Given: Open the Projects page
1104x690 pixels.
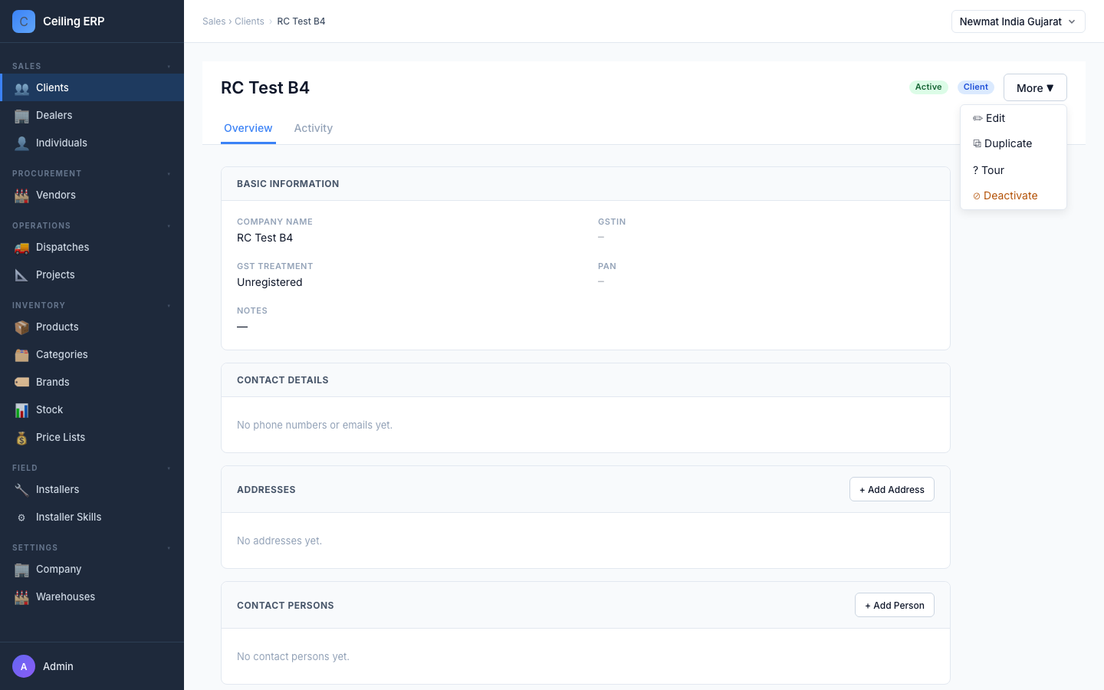Looking at the screenshot, I should point(92,274).
